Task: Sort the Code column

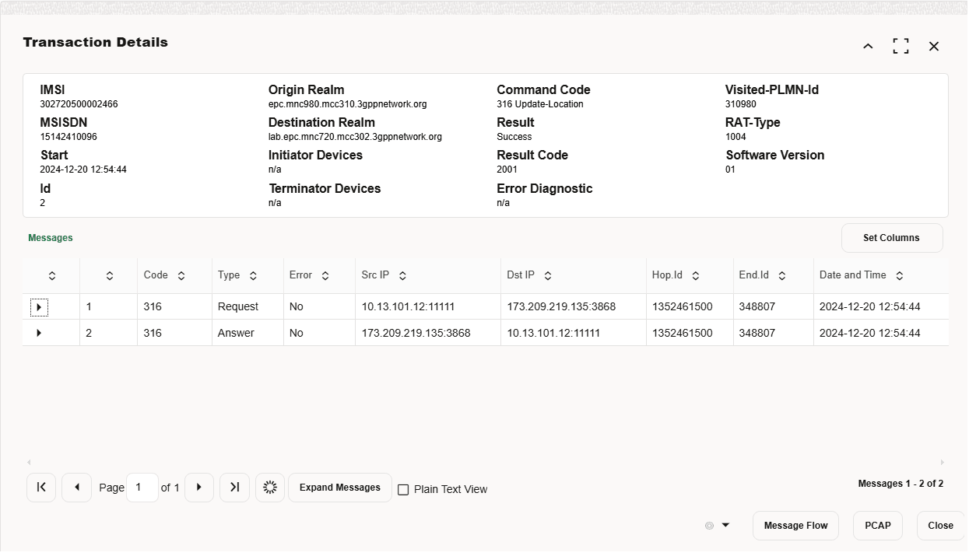Action: click(181, 275)
